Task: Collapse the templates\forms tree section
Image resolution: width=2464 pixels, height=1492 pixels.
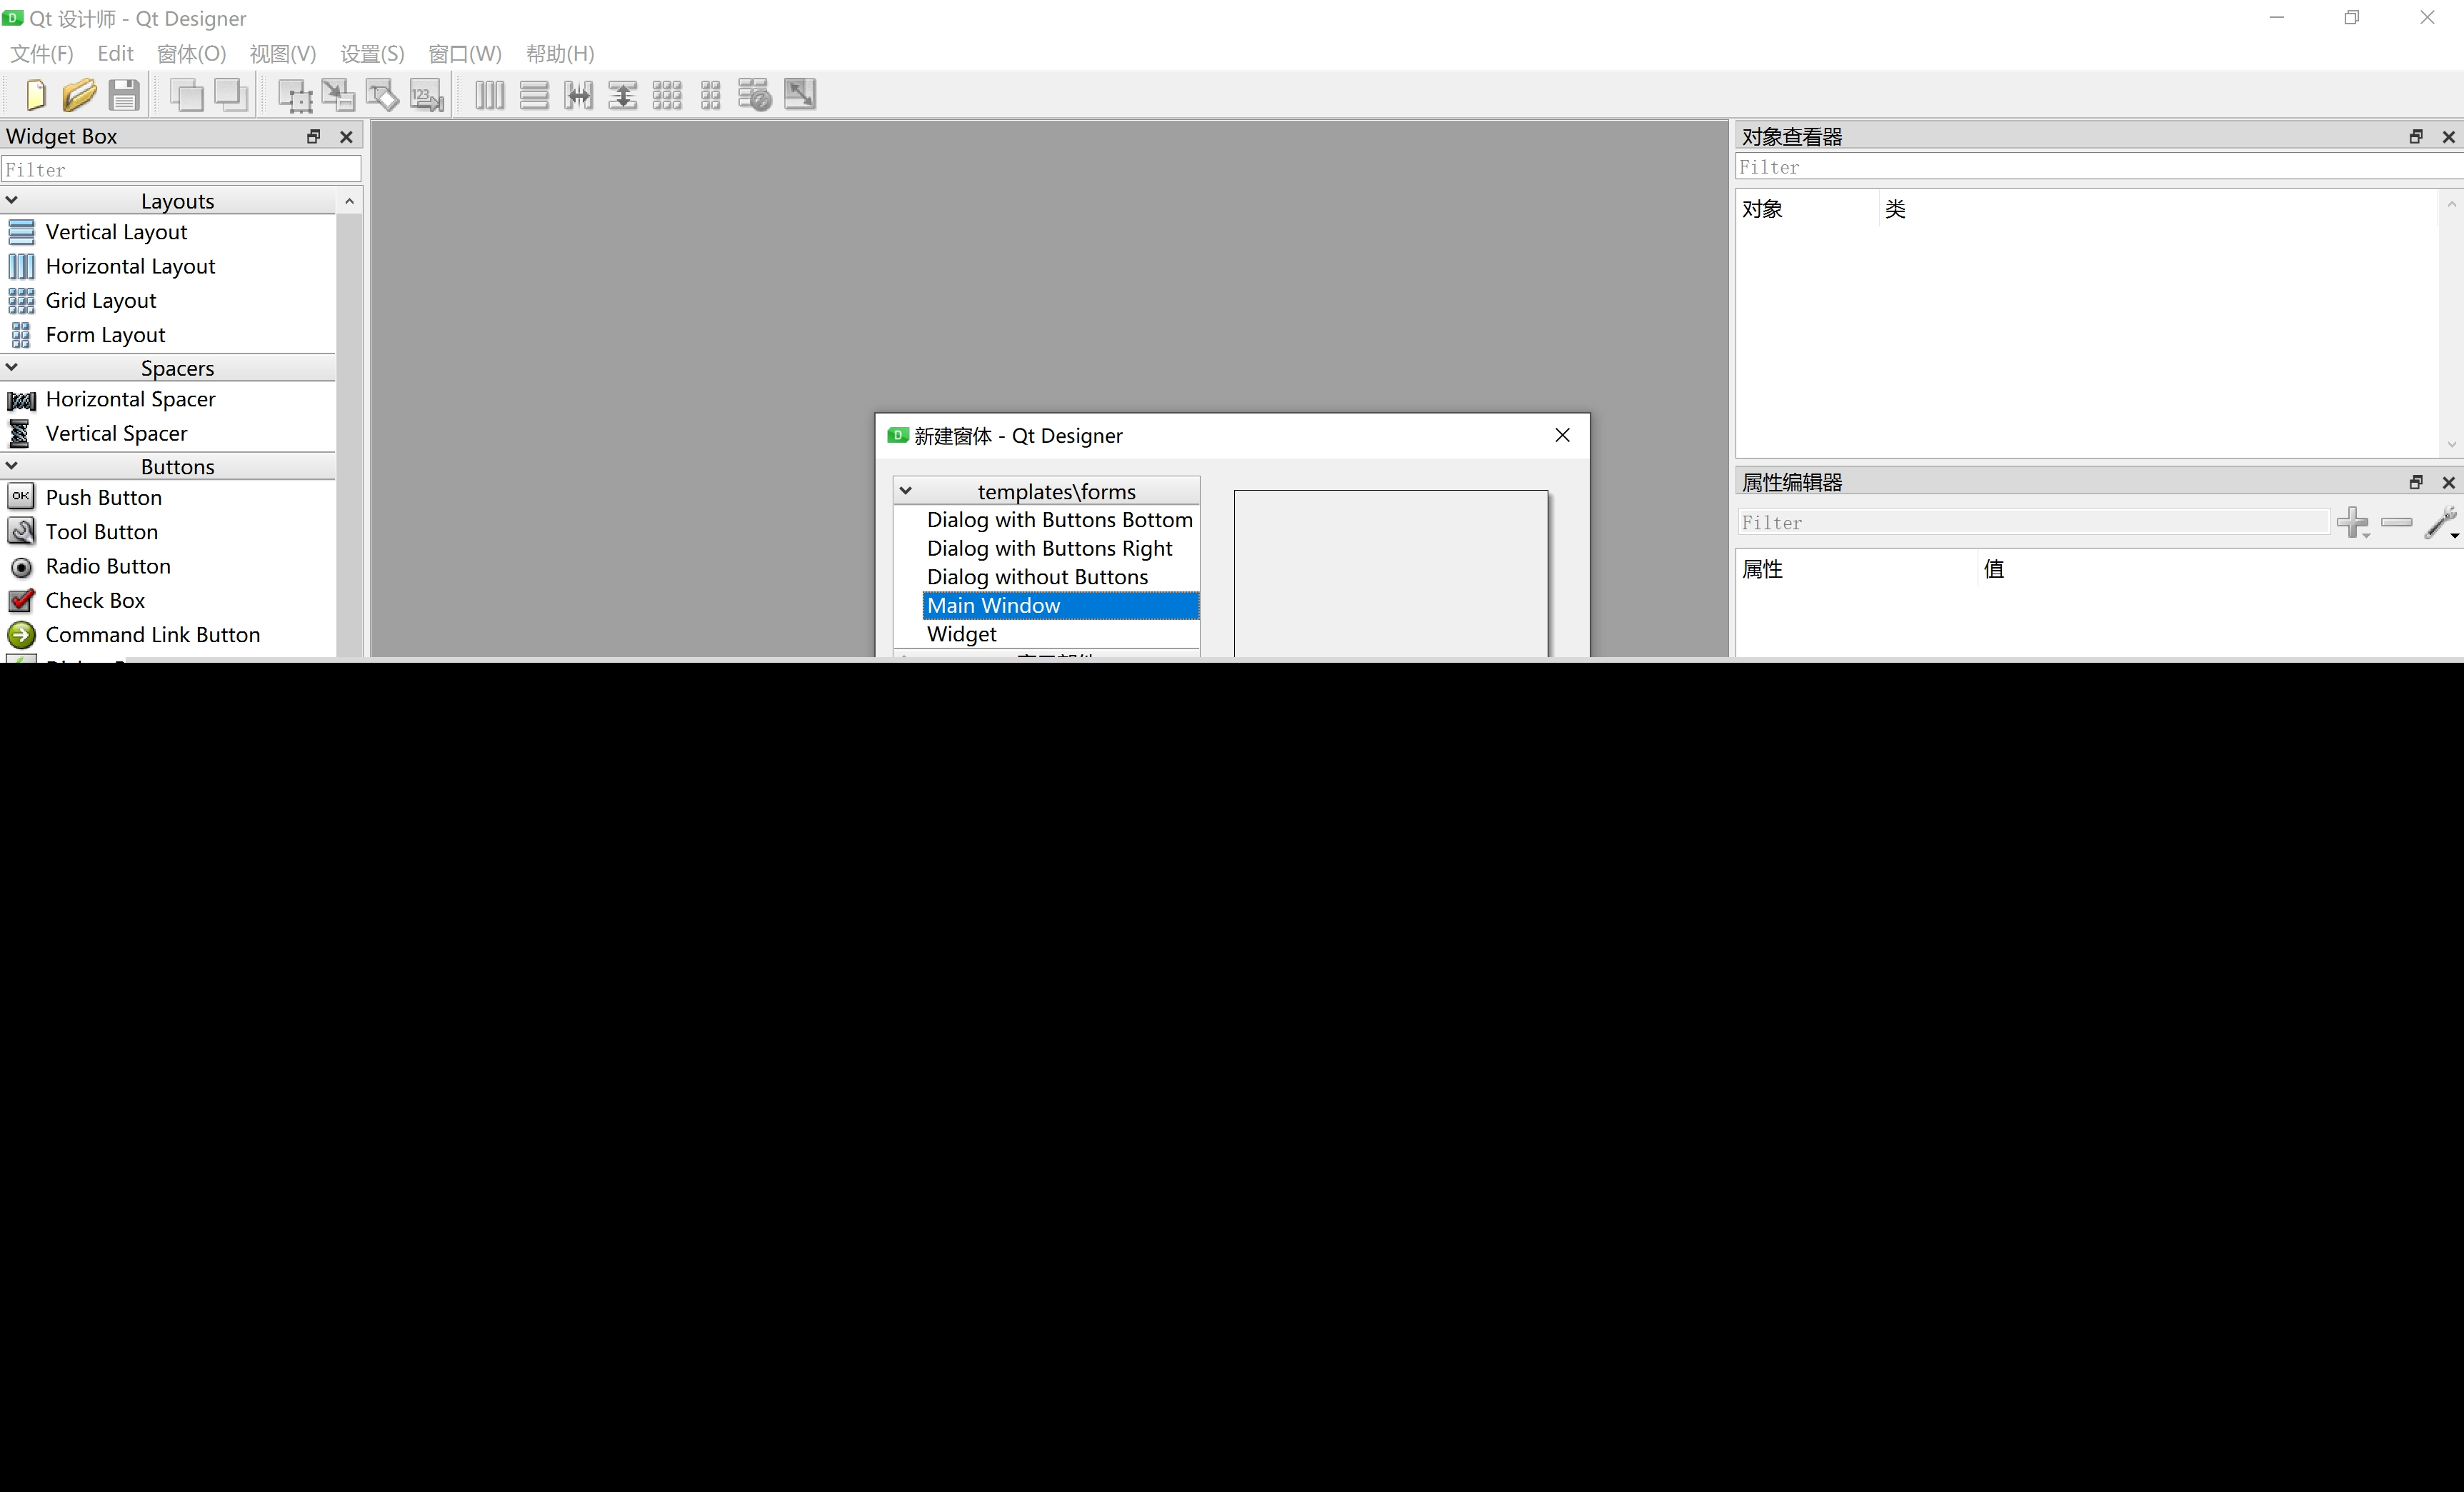Action: 906,491
